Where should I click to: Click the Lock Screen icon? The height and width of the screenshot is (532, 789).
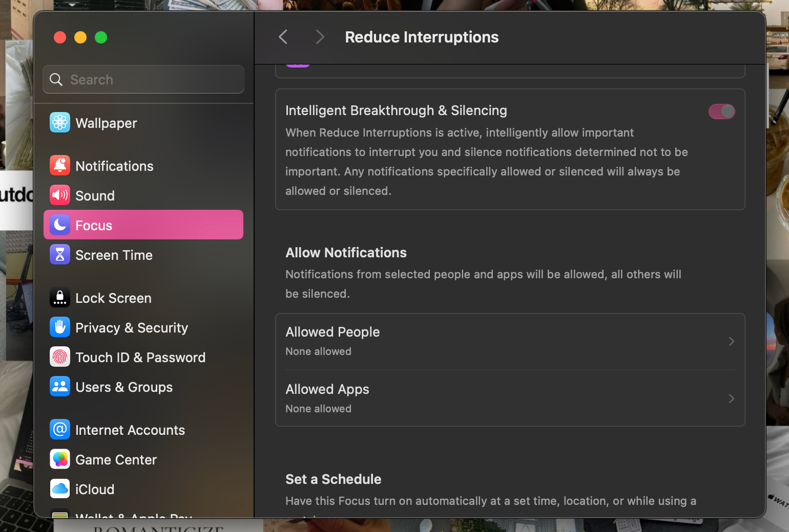click(60, 297)
